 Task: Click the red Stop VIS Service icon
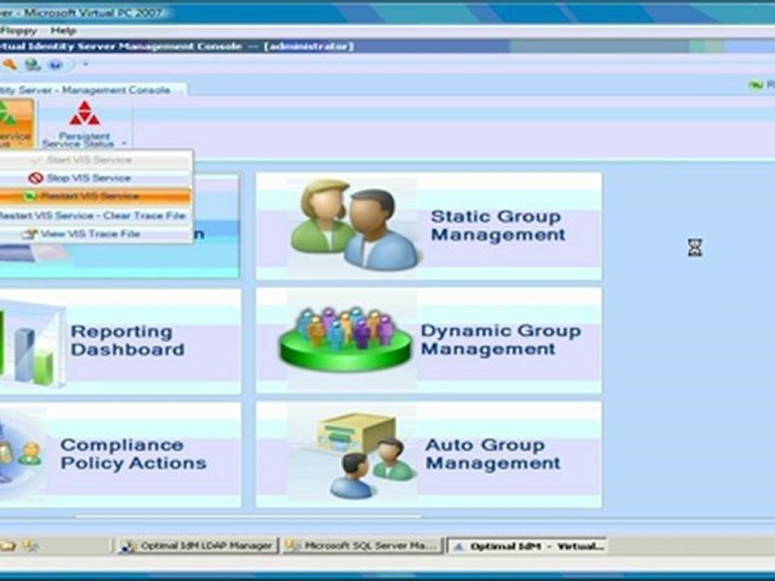tap(36, 178)
